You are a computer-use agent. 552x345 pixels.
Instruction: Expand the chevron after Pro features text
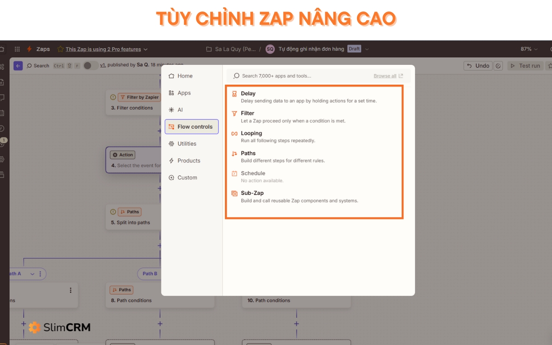pyautogui.click(x=145, y=49)
